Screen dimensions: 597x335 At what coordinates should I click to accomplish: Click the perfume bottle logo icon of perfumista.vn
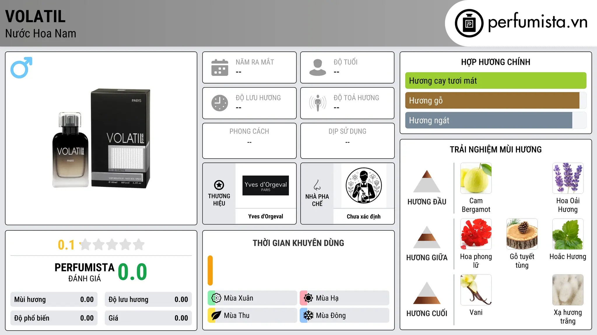[x=469, y=23]
